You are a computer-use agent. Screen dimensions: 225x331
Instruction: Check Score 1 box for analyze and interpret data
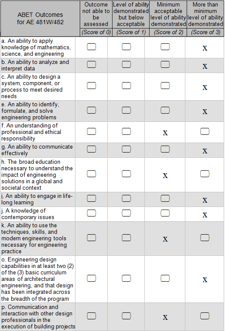126,64
